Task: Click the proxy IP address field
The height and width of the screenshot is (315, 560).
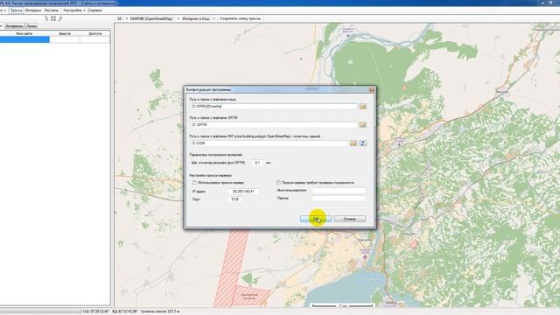Action: (243, 192)
